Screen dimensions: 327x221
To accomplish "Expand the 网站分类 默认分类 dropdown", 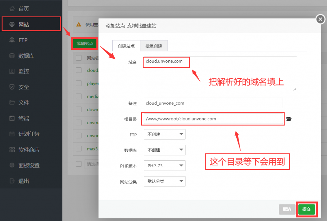I will [164, 181].
